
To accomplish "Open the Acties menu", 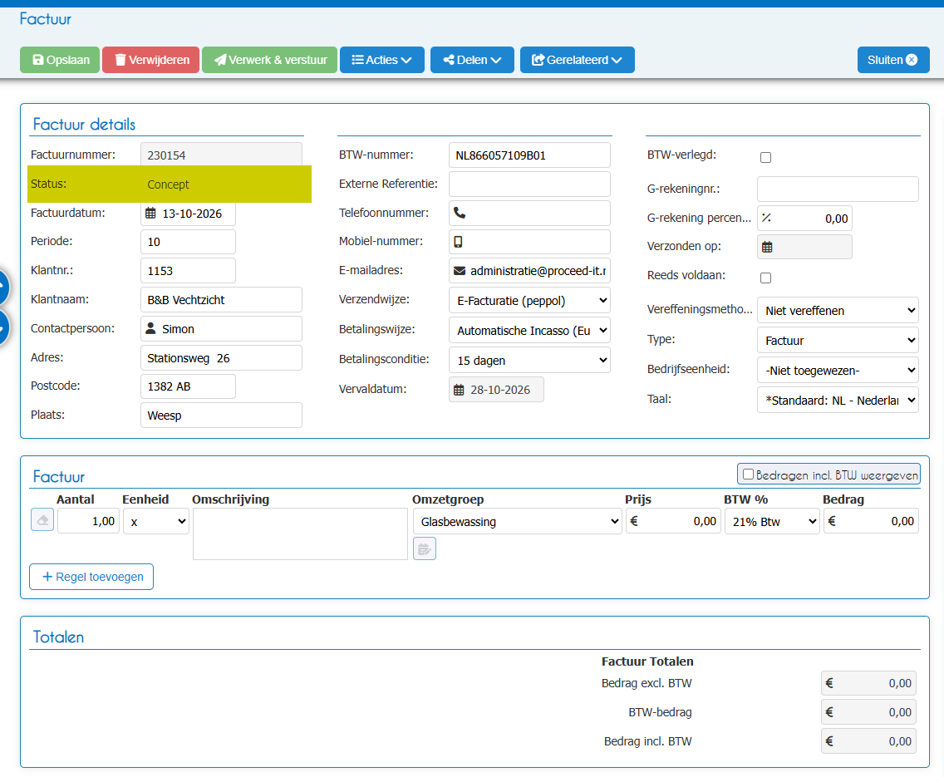I will (x=382, y=60).
